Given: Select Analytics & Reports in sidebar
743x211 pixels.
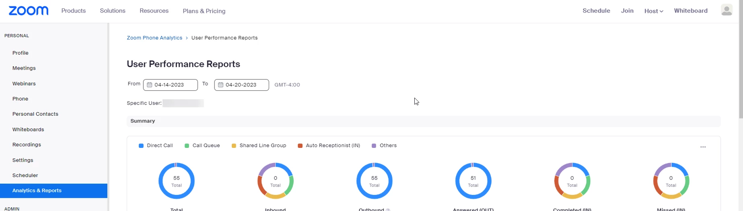Looking at the screenshot, I should click(x=54, y=191).
